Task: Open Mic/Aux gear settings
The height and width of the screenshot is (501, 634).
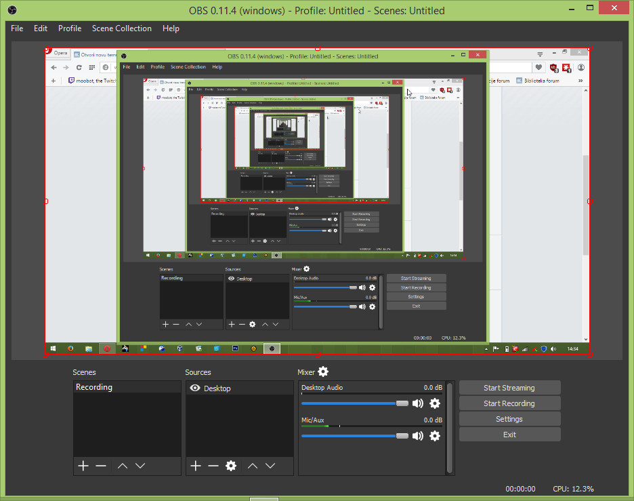Action: tap(435, 436)
